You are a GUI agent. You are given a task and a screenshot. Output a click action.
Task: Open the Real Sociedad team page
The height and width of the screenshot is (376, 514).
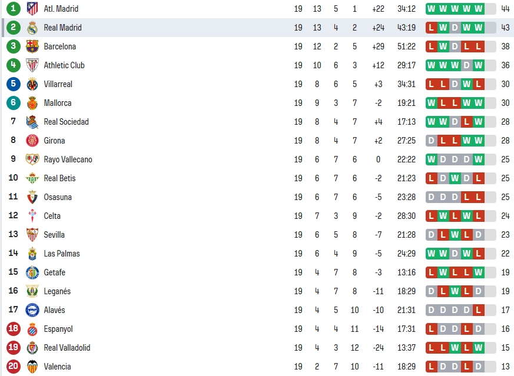click(66, 122)
